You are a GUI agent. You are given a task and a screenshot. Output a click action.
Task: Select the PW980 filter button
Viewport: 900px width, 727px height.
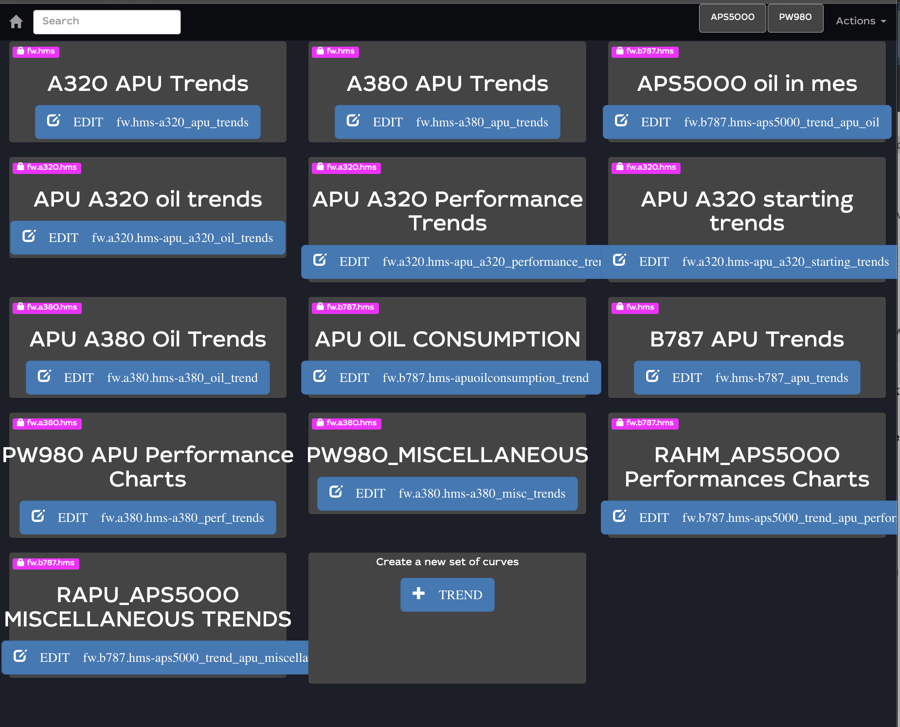(x=795, y=18)
